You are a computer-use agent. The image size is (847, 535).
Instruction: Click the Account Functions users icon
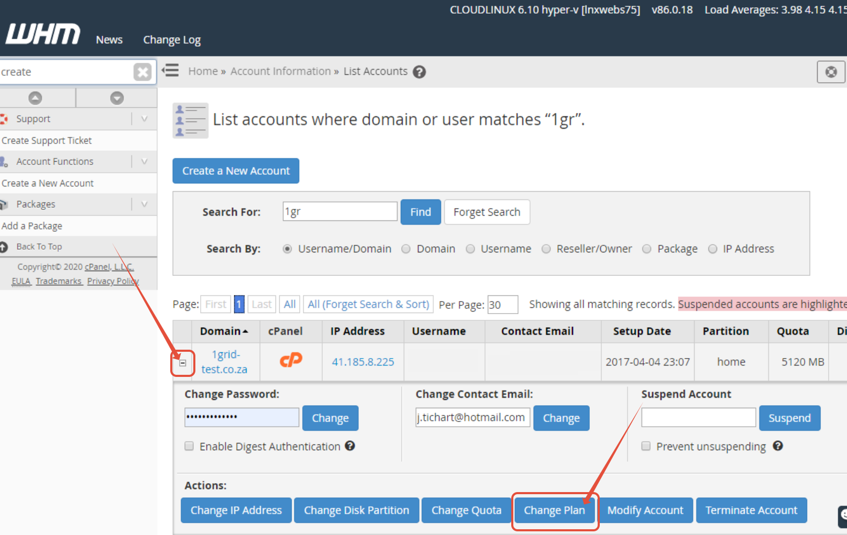[x=4, y=162]
